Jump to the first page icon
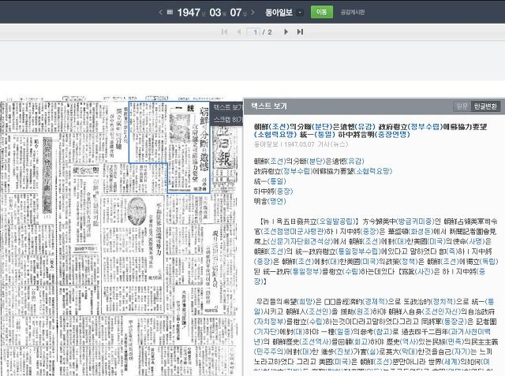Viewport: 505px width, 376px height. point(224,32)
